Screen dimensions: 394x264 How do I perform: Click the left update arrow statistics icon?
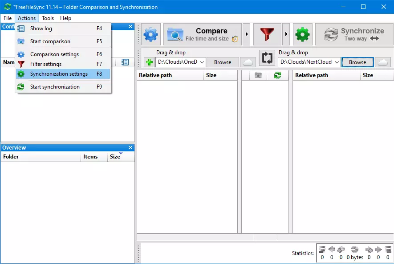(332, 249)
